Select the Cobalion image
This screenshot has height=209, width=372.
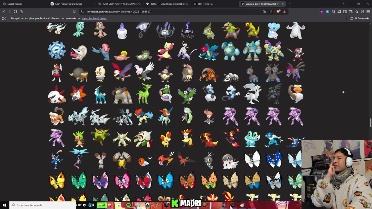[x=100, y=94]
